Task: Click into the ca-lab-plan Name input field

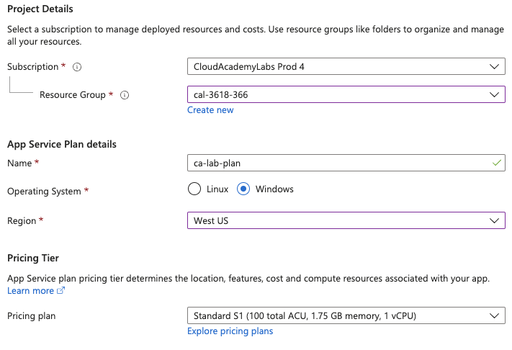Action: [331, 163]
